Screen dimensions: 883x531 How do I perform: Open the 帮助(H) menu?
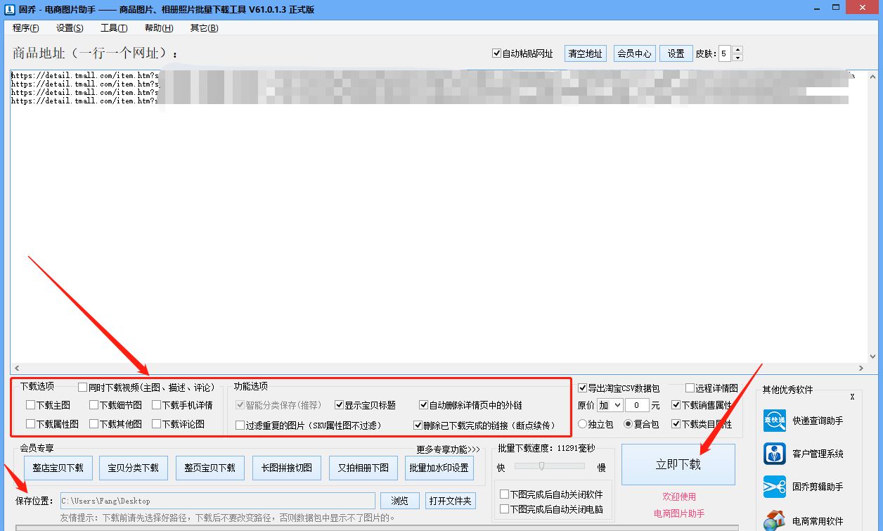point(159,28)
